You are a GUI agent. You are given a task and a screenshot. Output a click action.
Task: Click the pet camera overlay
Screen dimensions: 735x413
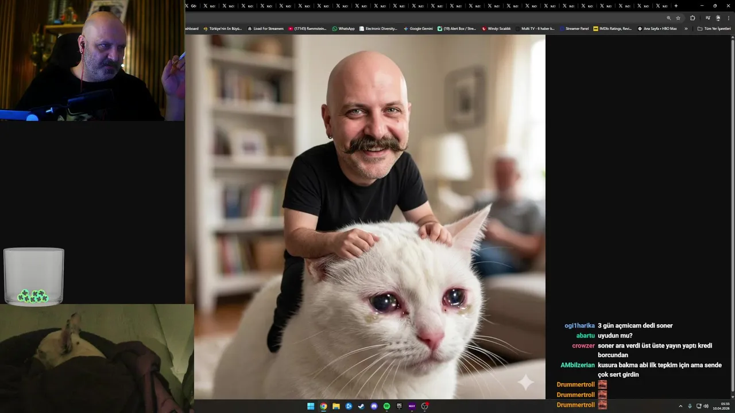coord(97,359)
